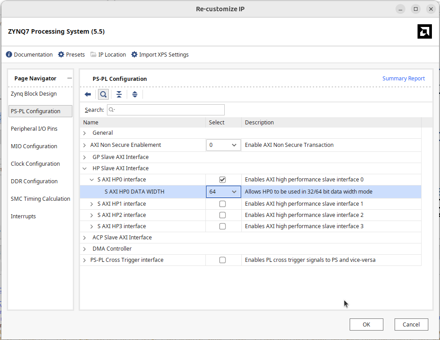
Task: Click 'Enables PL cross trigger signals' description
Action: [310, 260]
